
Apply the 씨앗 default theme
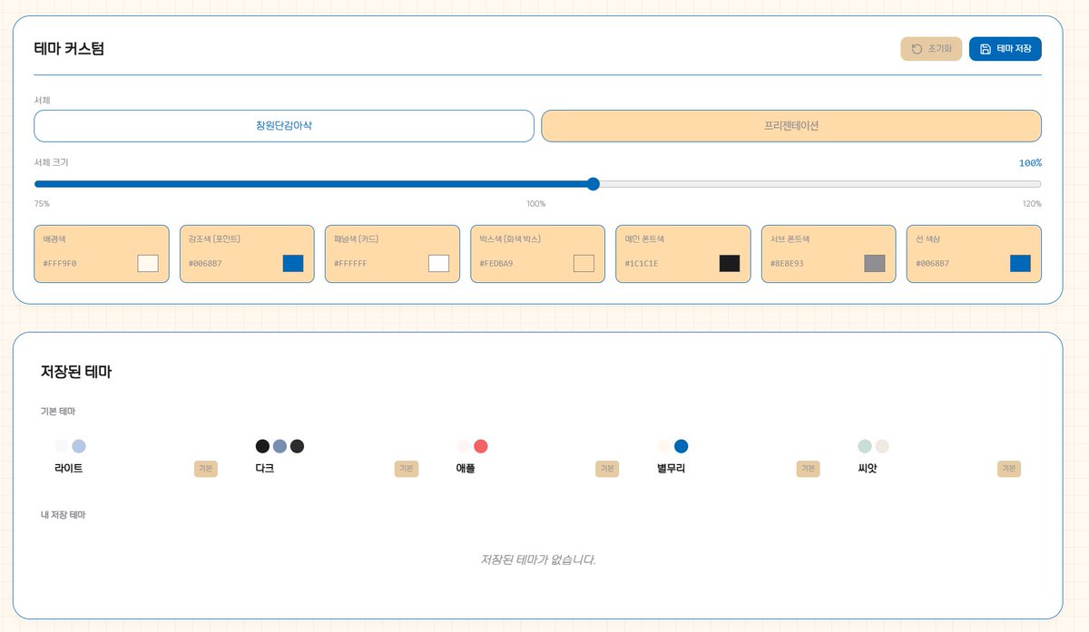coord(939,458)
